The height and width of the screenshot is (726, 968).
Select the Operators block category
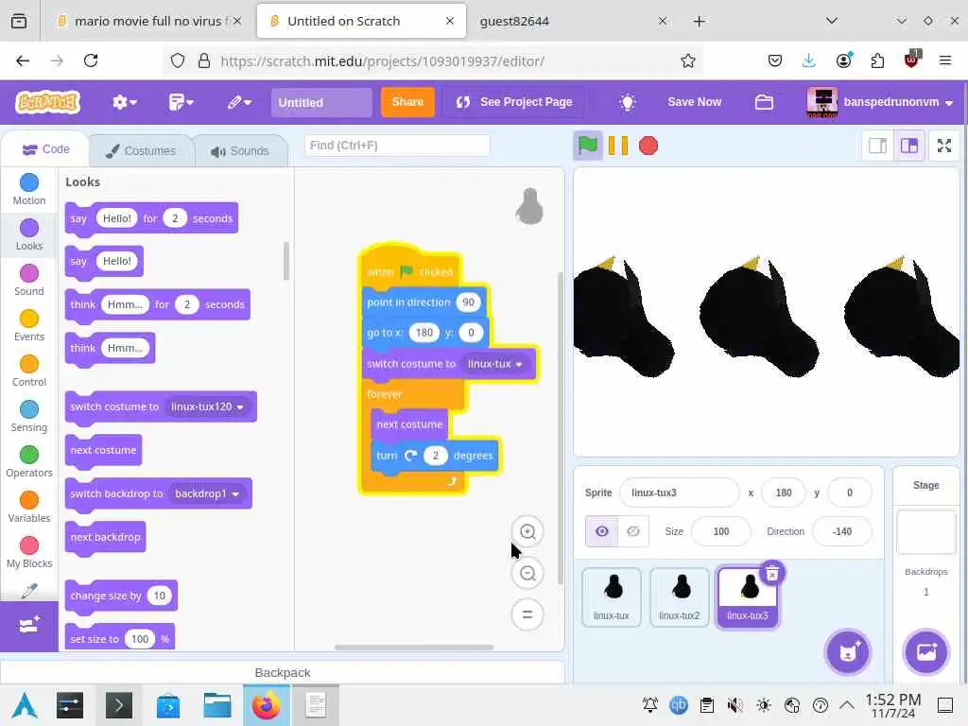29,461
